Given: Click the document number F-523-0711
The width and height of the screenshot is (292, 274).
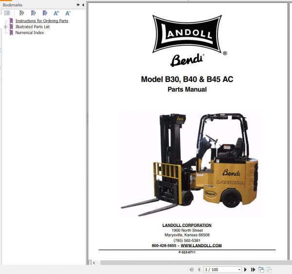Looking at the screenshot, I should click(187, 253).
